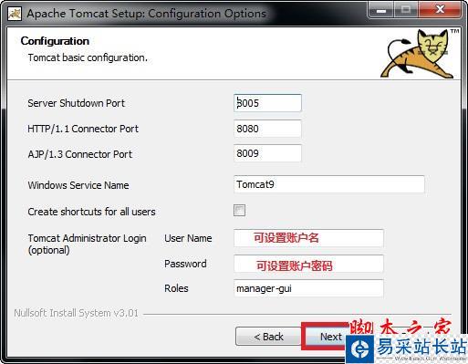The width and height of the screenshot is (468, 364).
Task: Click the AJP/1.3 Connector Port label
Action: (x=80, y=154)
